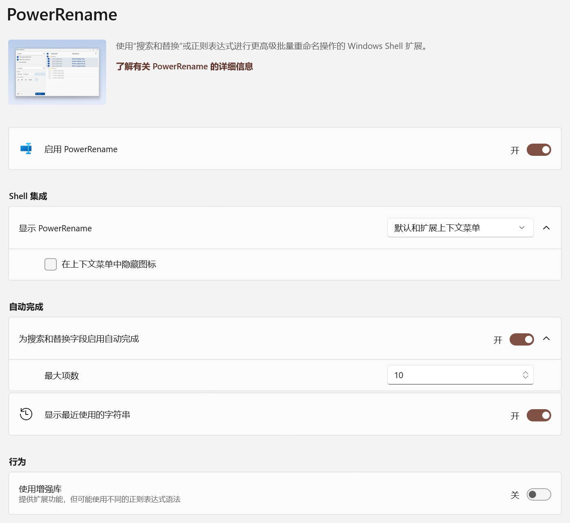Click the 自动完成 section heading
This screenshot has height=523, width=570.
click(x=26, y=307)
